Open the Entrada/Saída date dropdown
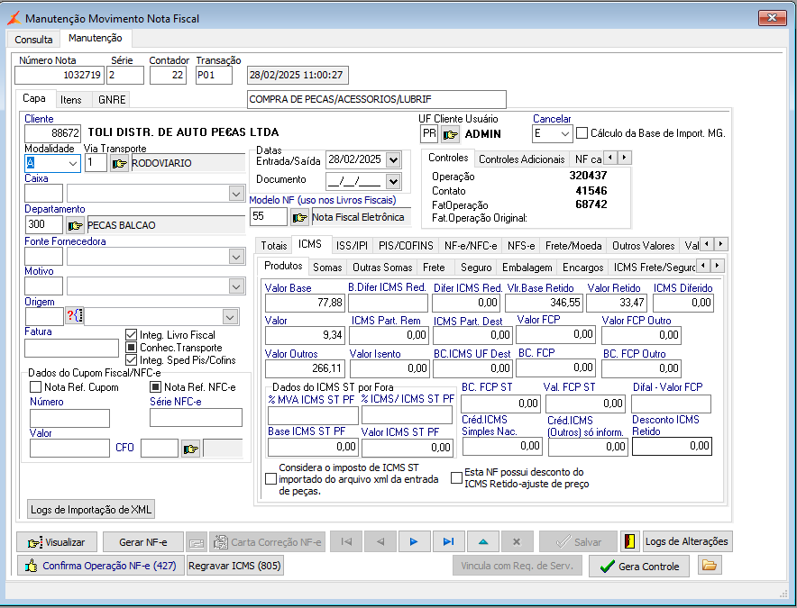This screenshot has width=797, height=608. click(x=392, y=159)
